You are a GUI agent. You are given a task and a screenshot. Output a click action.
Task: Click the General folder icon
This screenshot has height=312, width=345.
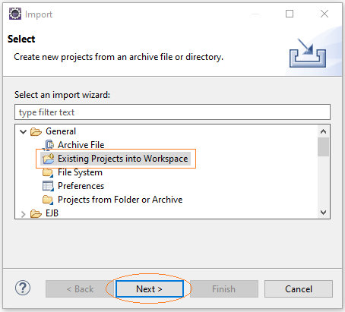point(36,131)
